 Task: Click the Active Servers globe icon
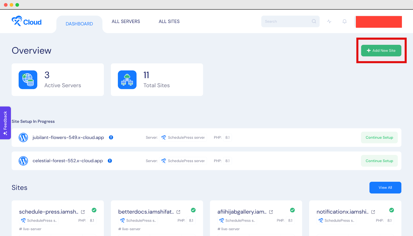coord(28,80)
